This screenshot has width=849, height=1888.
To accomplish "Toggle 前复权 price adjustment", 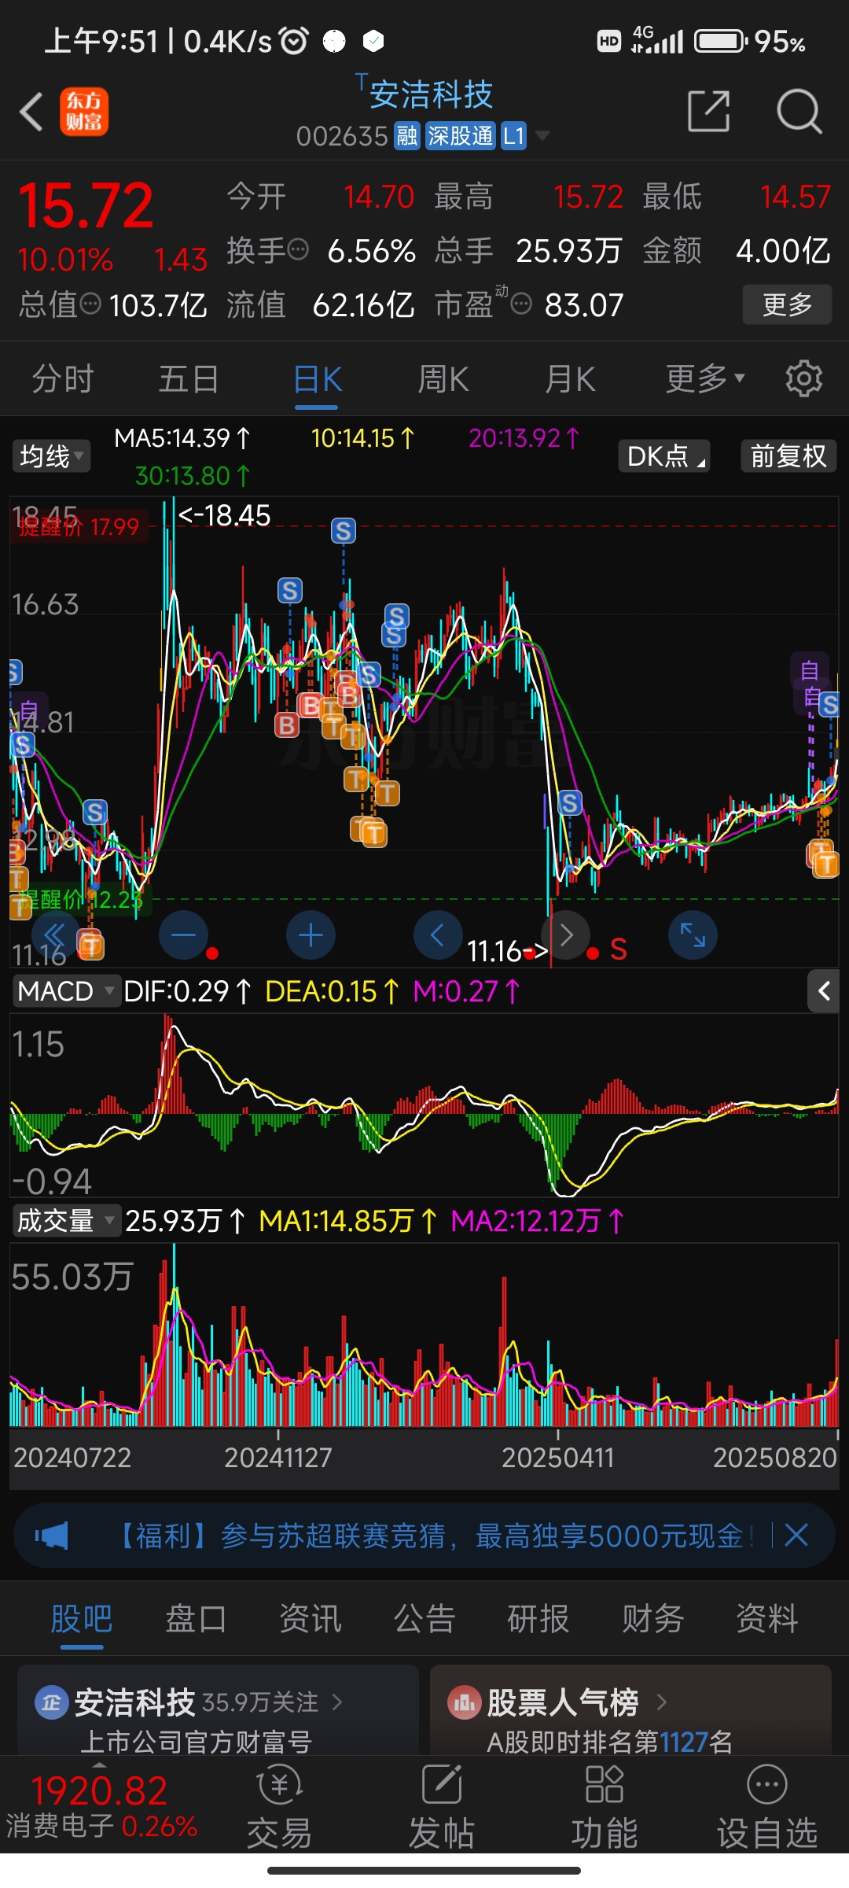I will click(x=788, y=455).
